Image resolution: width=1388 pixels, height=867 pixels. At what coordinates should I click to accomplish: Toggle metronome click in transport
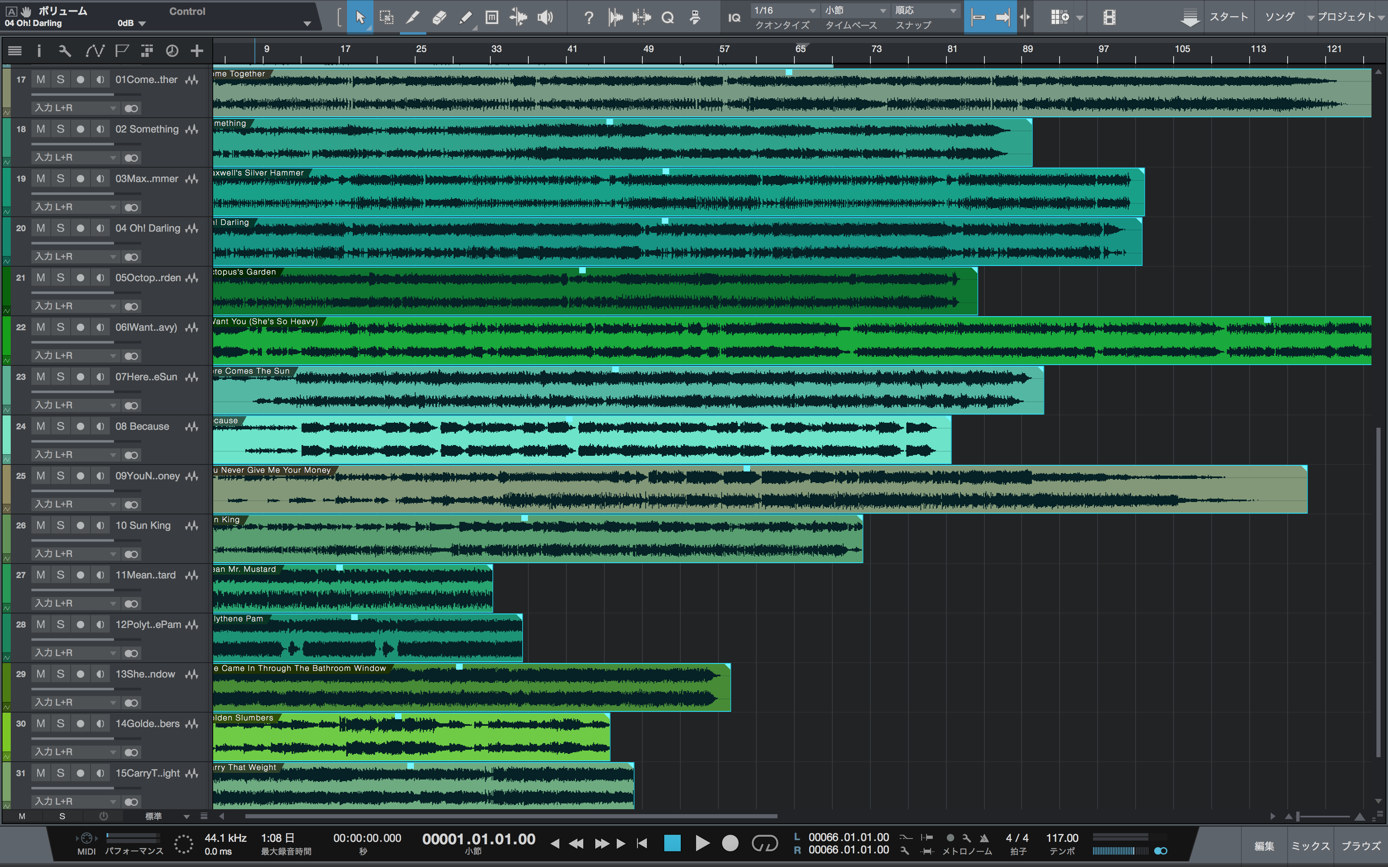pyautogui.click(x=984, y=838)
